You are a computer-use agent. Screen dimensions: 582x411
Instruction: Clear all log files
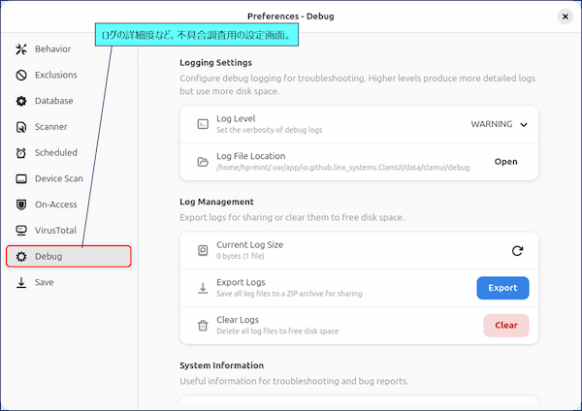click(506, 326)
